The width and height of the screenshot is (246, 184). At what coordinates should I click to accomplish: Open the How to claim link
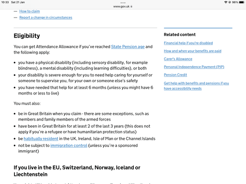[x=30, y=11]
